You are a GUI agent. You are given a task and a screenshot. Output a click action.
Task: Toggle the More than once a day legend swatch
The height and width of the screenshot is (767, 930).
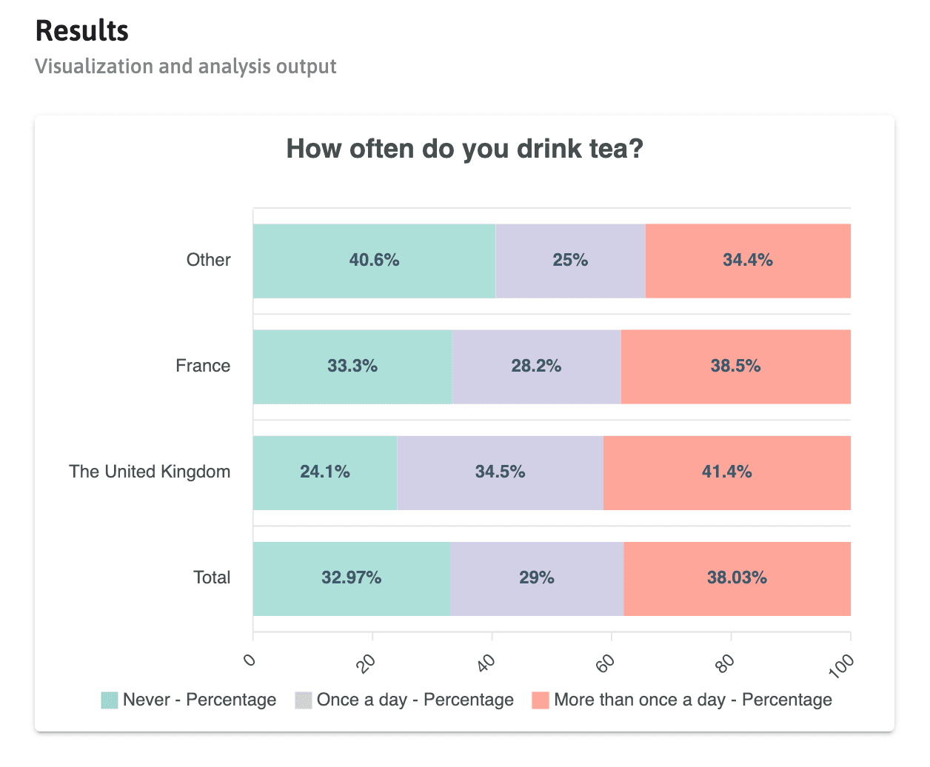(x=541, y=700)
